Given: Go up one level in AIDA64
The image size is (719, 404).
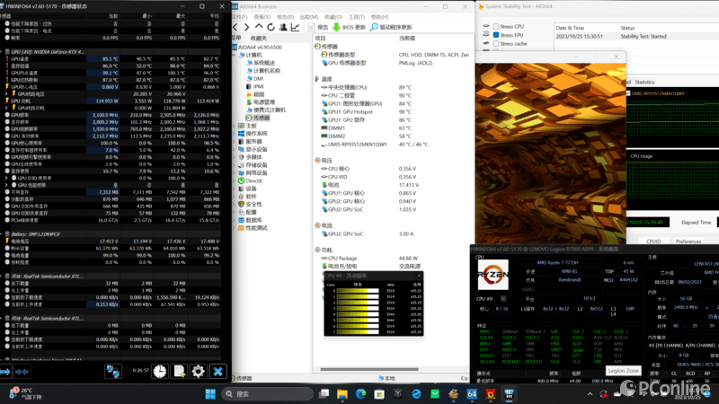Looking at the screenshot, I should pyautogui.click(x=259, y=27).
